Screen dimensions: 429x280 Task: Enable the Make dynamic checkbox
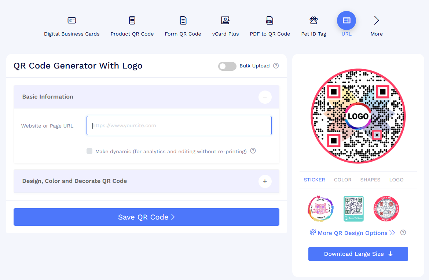(89, 151)
